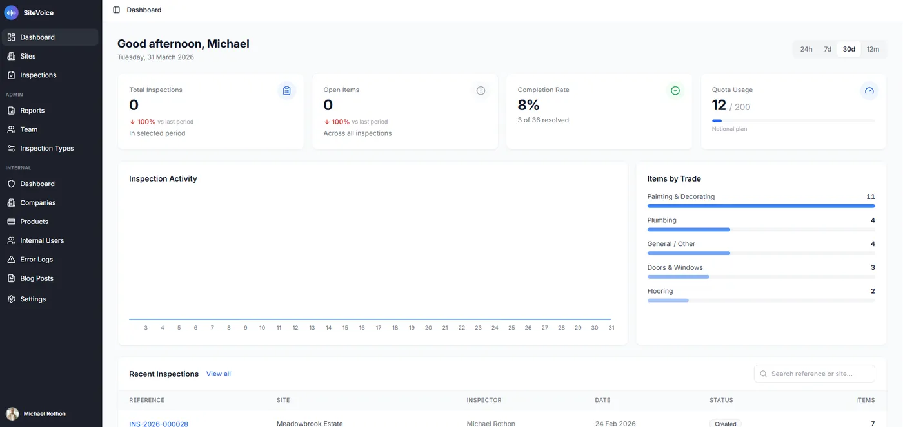This screenshot has height=427, width=903.
Task: Click the Internal Users people icon
Action: pyautogui.click(x=11, y=240)
